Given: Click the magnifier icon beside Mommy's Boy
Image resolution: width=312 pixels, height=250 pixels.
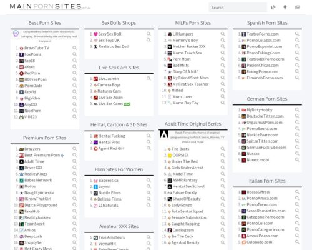Looking at the screenshot, I should (223, 40).
